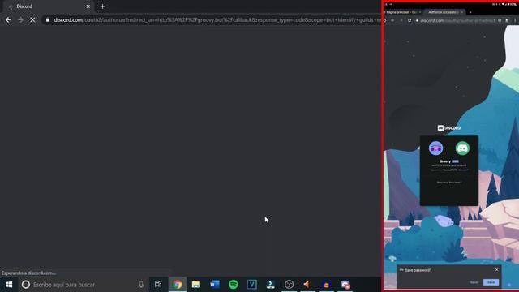
Task: Open the right browser's three-dot menu
Action: pyautogui.click(x=515, y=20)
